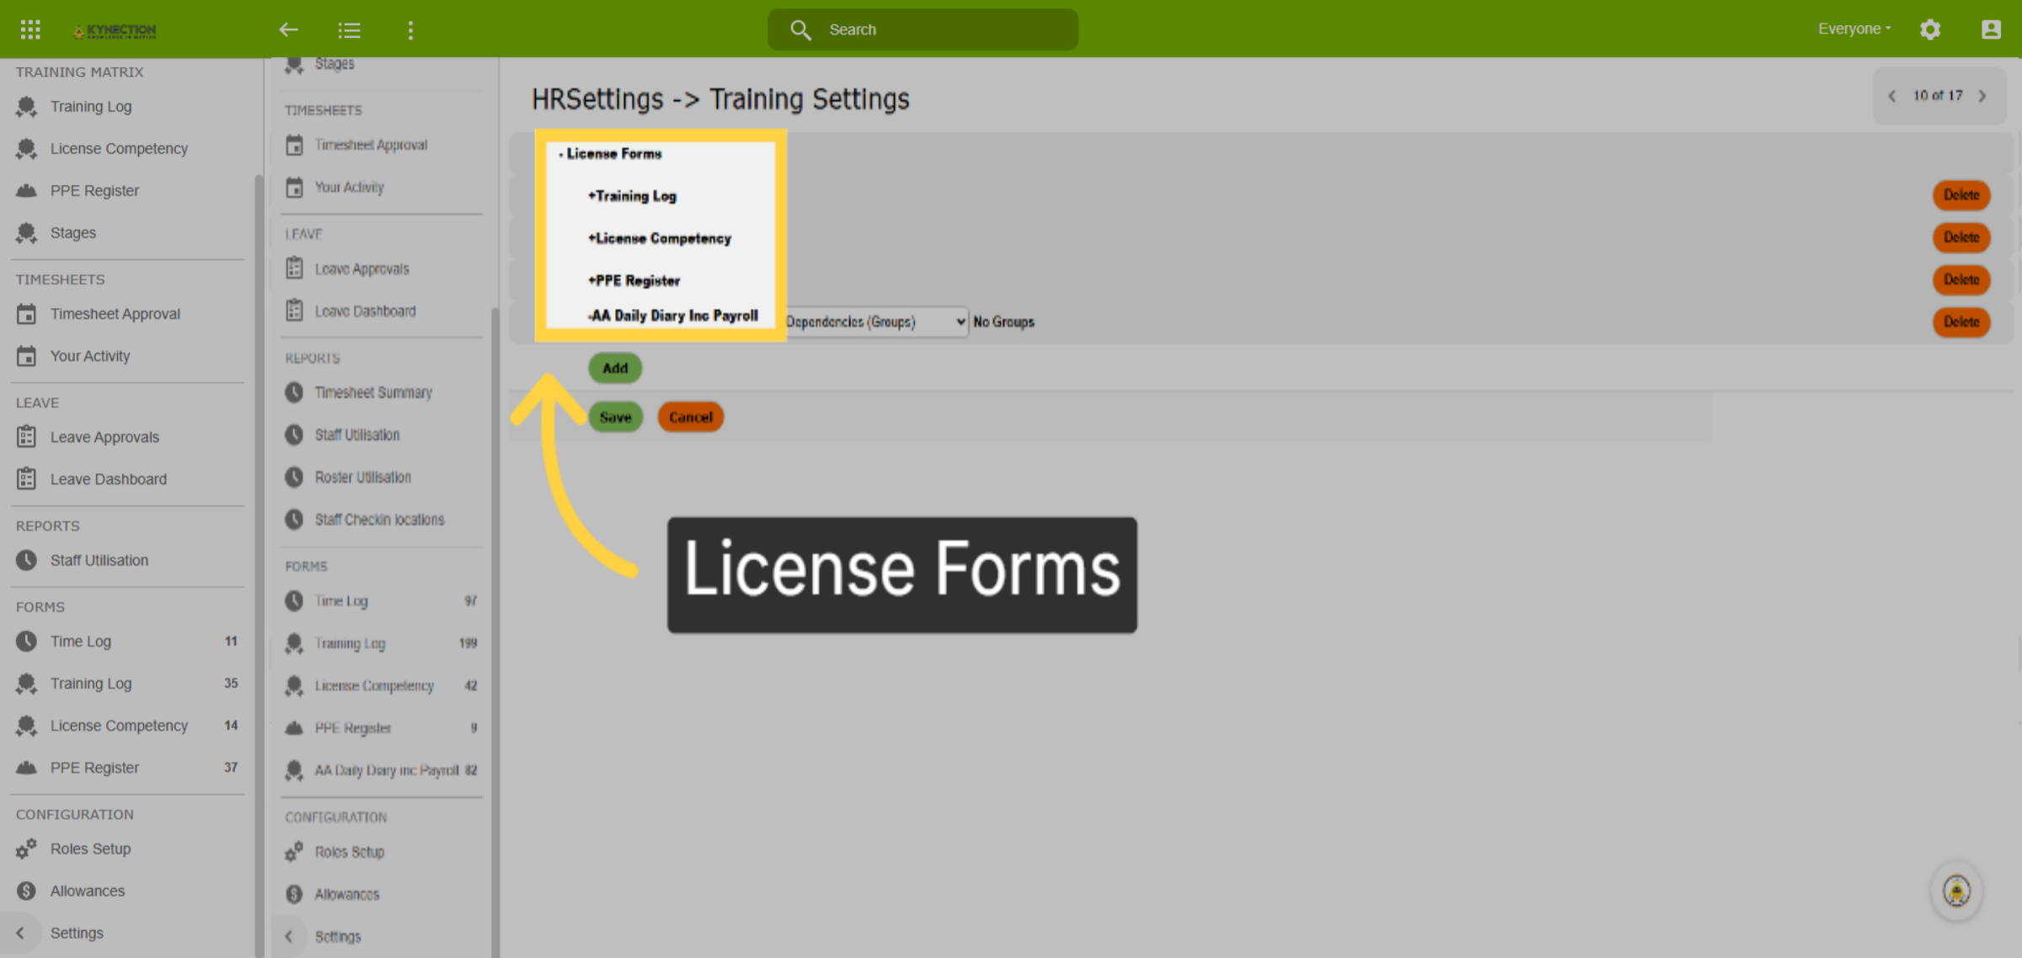Click the Your Activity calendar icon, bright sidebar
Viewport: 2022px width, 958px height.
27,356
